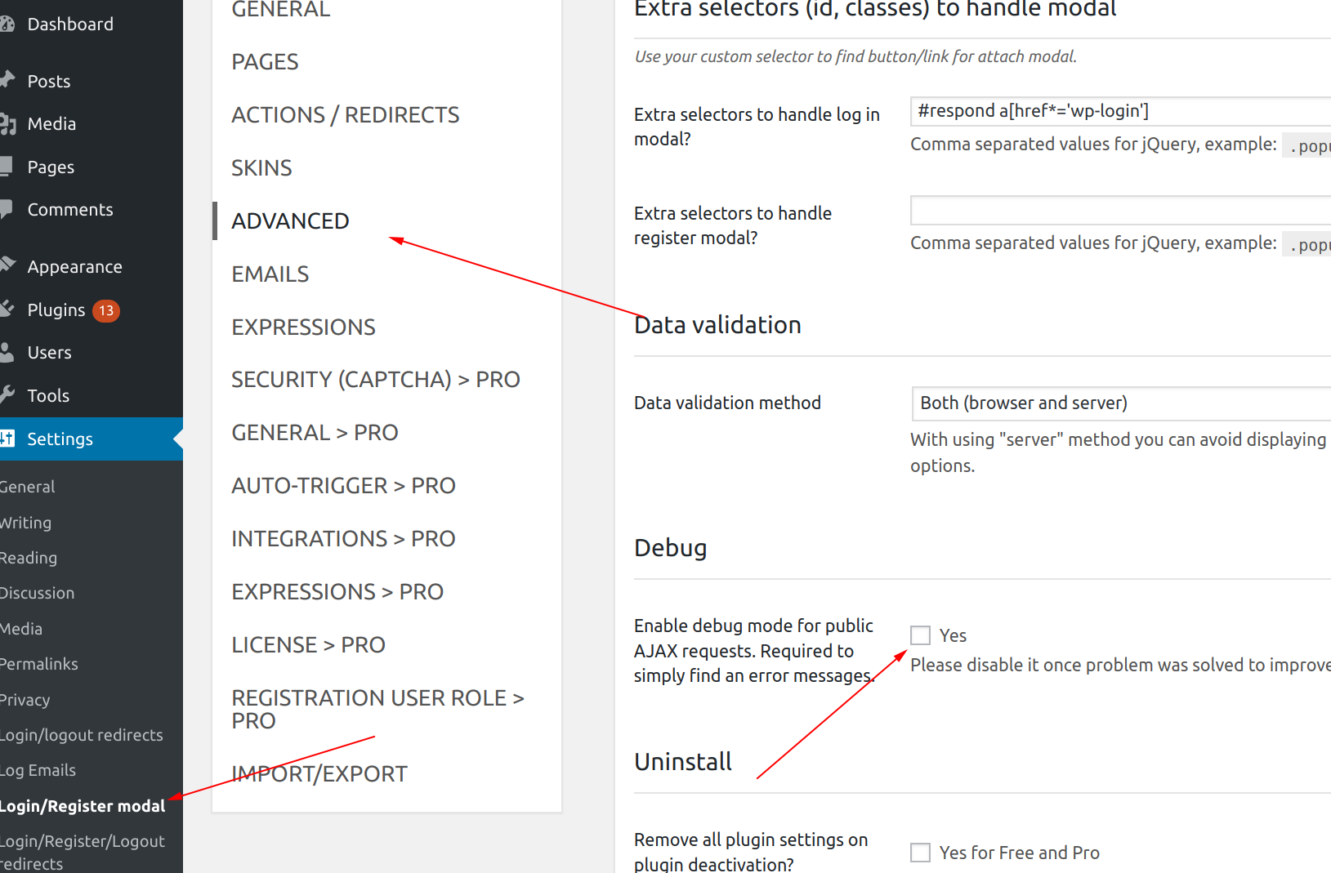The width and height of the screenshot is (1331, 873).
Task: Go to Permalinks settings
Action: click(x=38, y=664)
